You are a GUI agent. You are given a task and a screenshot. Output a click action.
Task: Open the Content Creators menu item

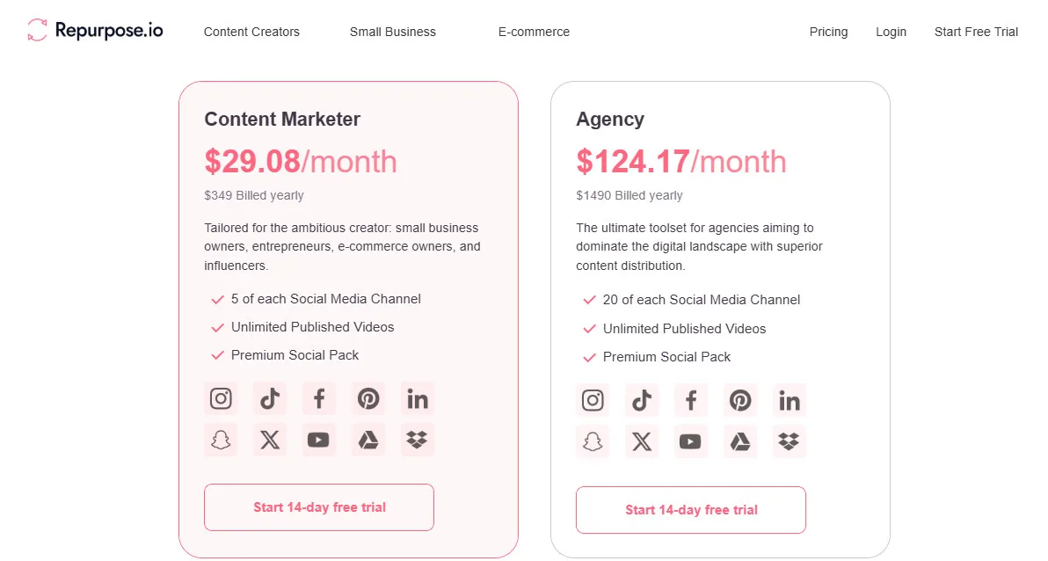(x=251, y=32)
